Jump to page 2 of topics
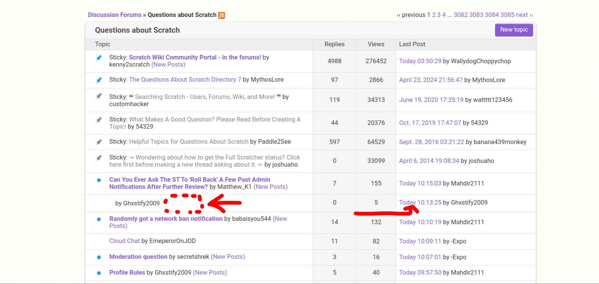This screenshot has width=599, height=284. 434,15
